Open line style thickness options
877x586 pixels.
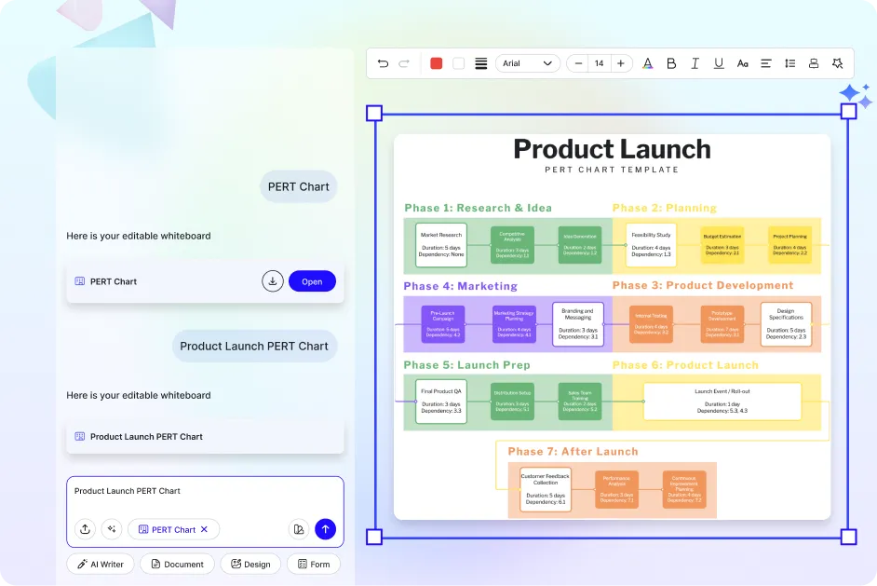(x=481, y=63)
